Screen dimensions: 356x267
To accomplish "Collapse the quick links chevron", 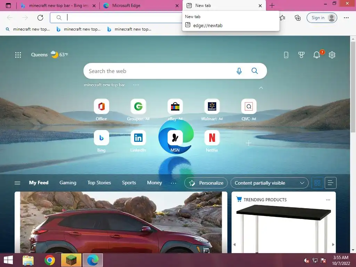I will point(261,88).
